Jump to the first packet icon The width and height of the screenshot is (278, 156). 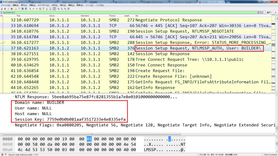pyautogui.click(x=43, y=9)
